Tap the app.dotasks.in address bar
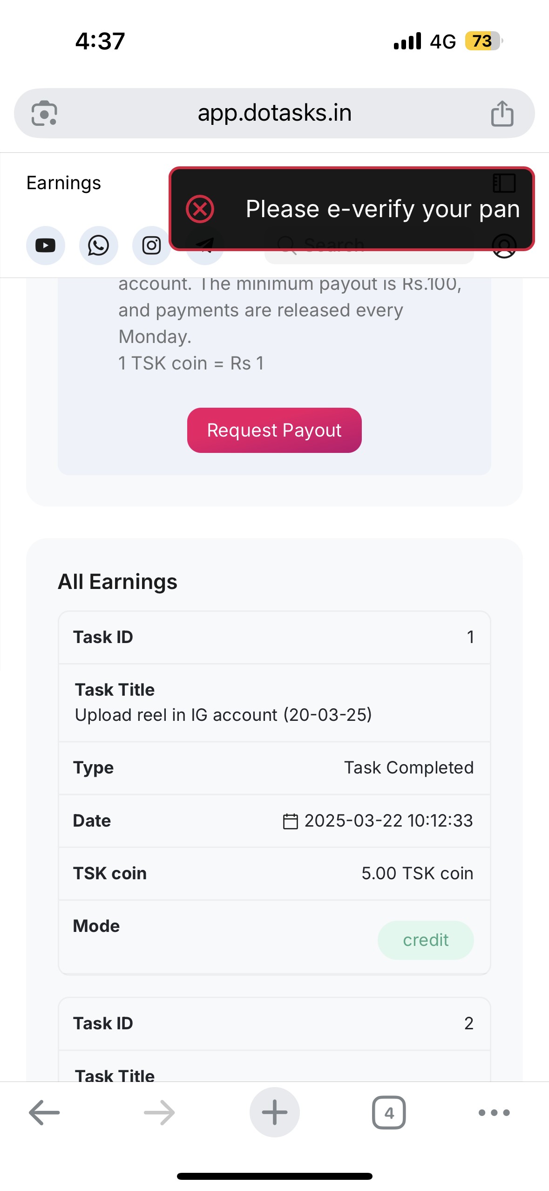This screenshot has height=1191, width=549. click(x=274, y=113)
